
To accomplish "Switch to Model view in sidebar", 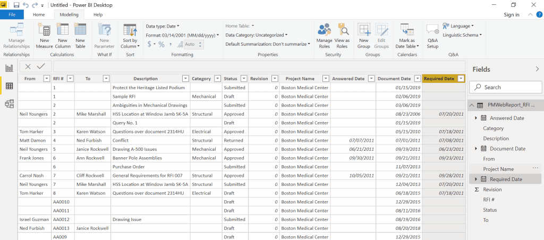I will tap(10, 104).
